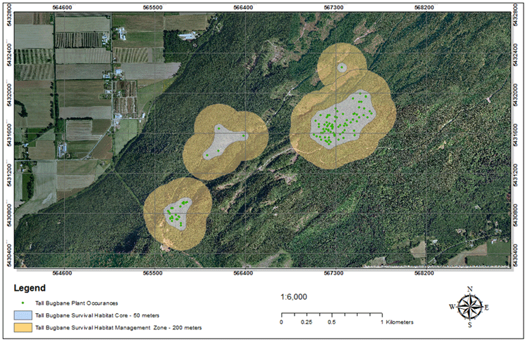Click the 5430400 northing label on right edge
The width and height of the screenshot is (527, 342).
[x=519, y=249]
